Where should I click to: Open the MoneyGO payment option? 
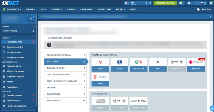pyautogui.click(x=196, y=65)
